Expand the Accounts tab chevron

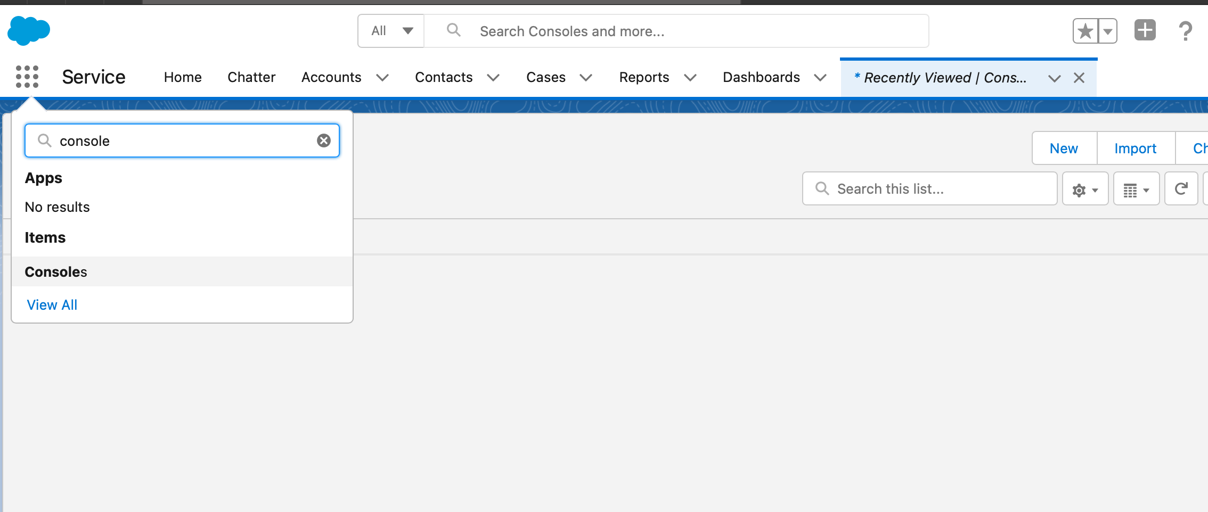382,78
